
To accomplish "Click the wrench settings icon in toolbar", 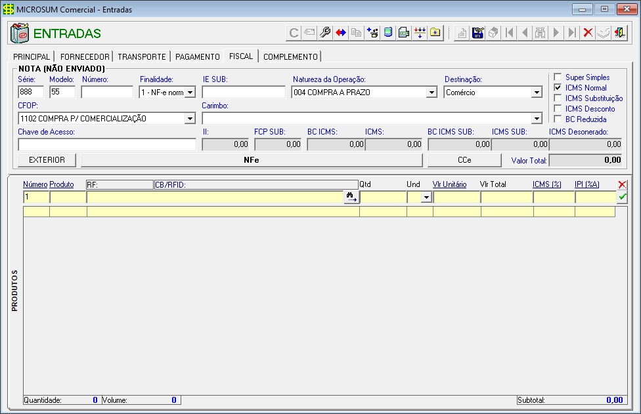I will [325, 33].
